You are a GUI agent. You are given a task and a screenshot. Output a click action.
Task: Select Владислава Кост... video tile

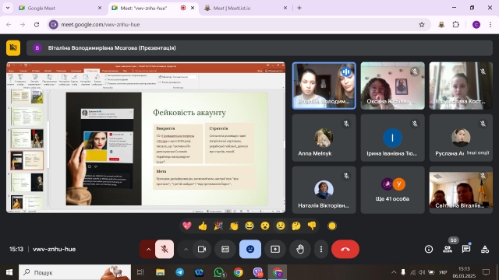coord(461,86)
